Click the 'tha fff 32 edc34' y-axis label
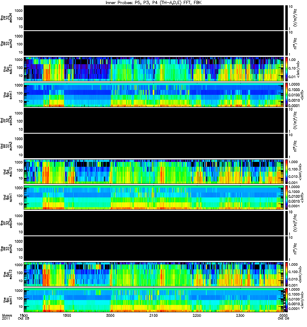This screenshot has height=327, width=307. [x=6, y=18]
